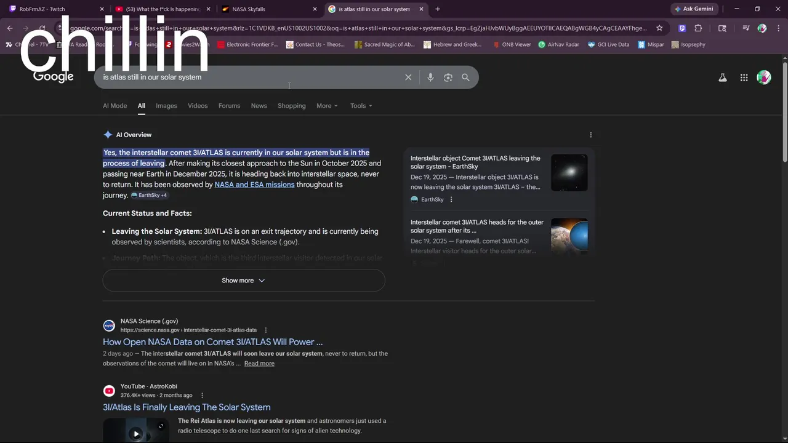Switch to the NASA Skyfalls tab
The image size is (788, 443).
point(270,9)
